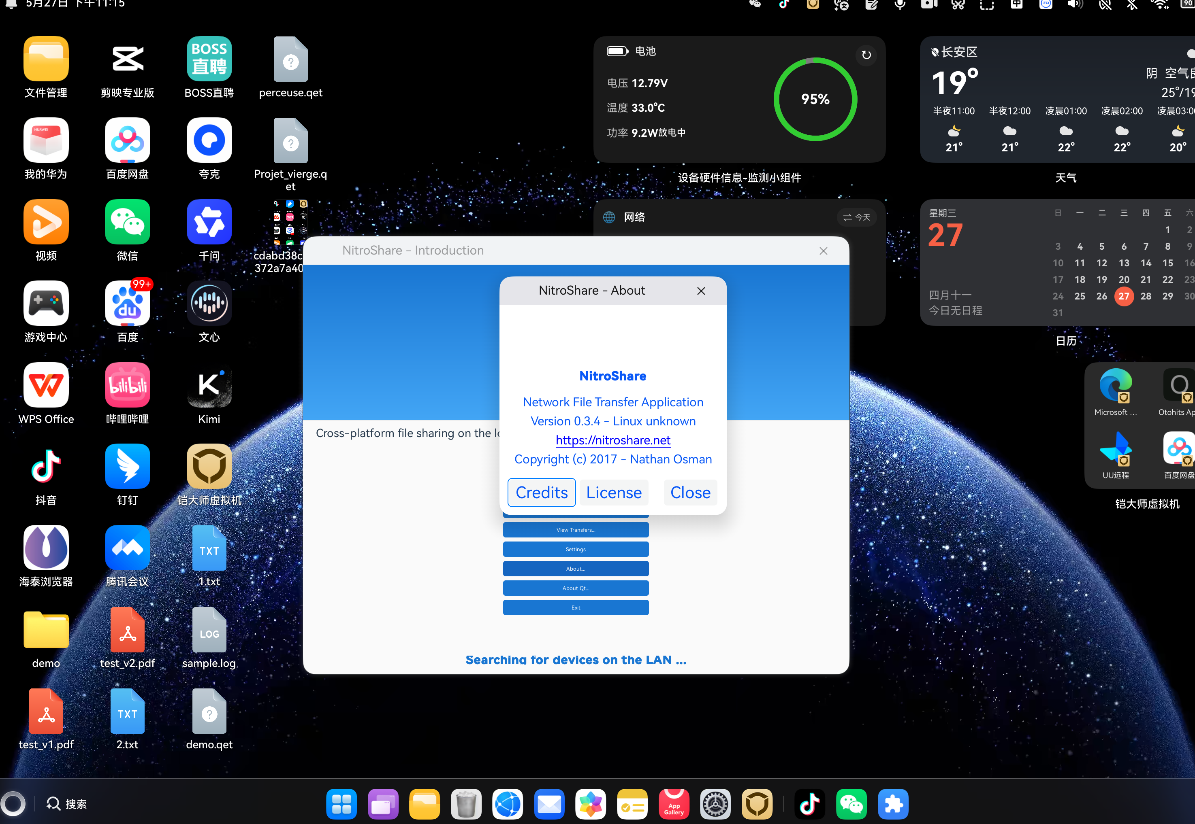Select the sample.log file
1195x824 pixels.
coord(209,629)
